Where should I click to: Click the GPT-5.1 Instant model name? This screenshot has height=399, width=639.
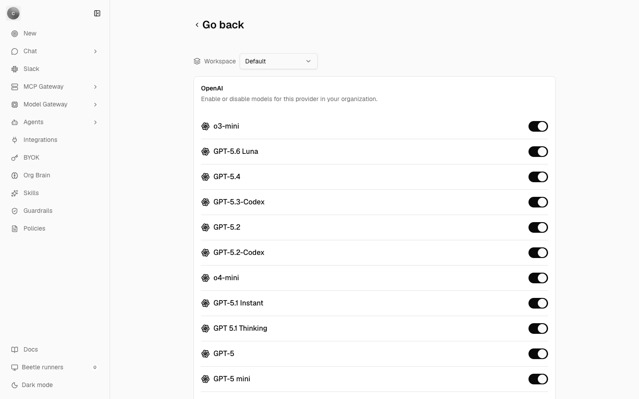pyautogui.click(x=238, y=303)
